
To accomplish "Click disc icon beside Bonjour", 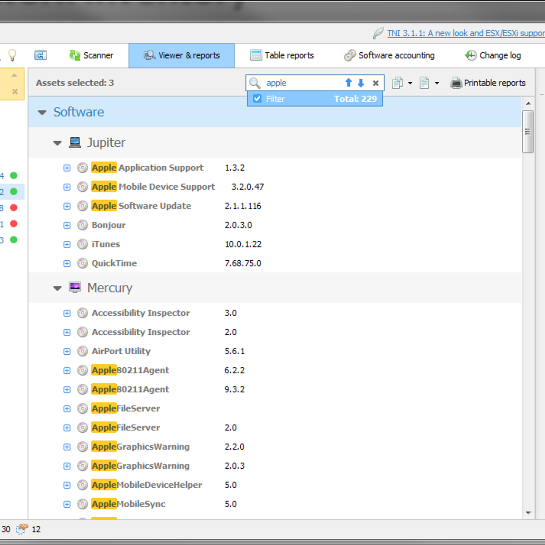I will (x=82, y=225).
